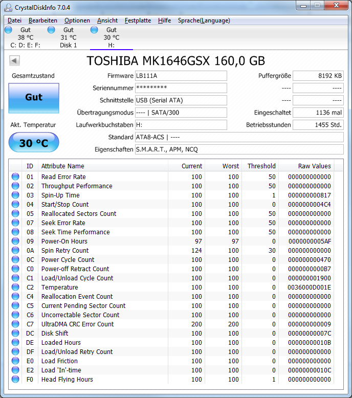The width and height of the screenshot is (352, 398).
Task: Select the Loaded Hours attribute row
Action: point(171,342)
